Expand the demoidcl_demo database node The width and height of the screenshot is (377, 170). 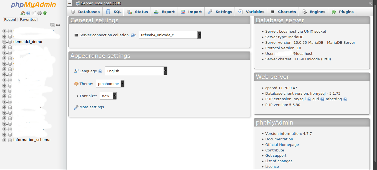click(4, 42)
